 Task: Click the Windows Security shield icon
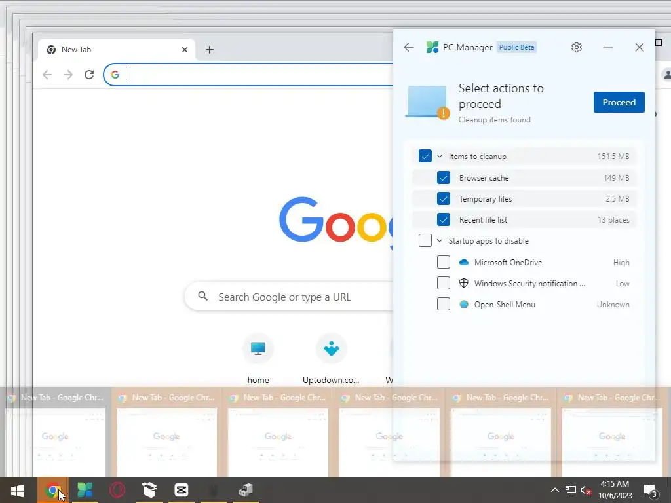tap(463, 283)
